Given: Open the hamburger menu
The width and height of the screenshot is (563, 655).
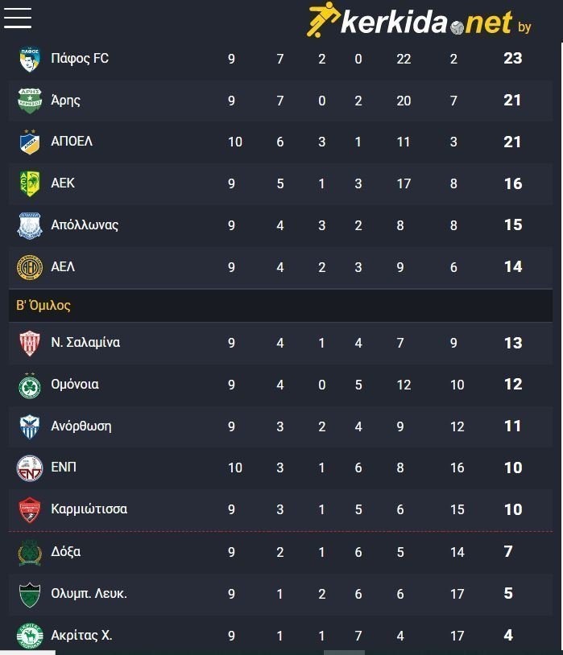Looking at the screenshot, I should pos(18,19).
